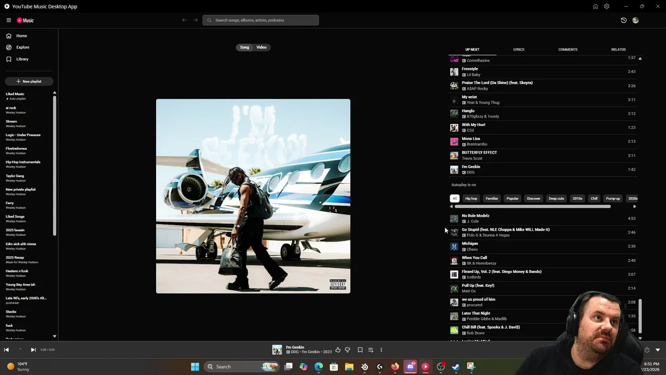
Task: Filter the queue by Familiar
Action: pyautogui.click(x=492, y=198)
